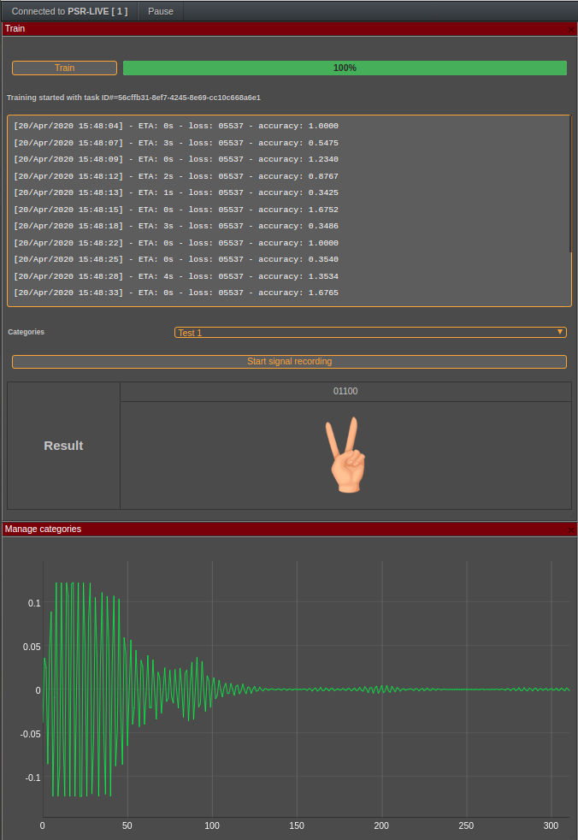Screen dimensions: 578x840
Task: Close the Train panel
Action: tap(571, 29)
